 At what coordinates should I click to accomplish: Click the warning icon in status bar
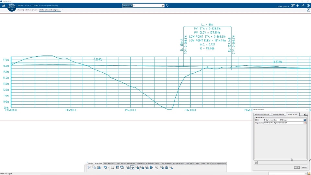309,174
